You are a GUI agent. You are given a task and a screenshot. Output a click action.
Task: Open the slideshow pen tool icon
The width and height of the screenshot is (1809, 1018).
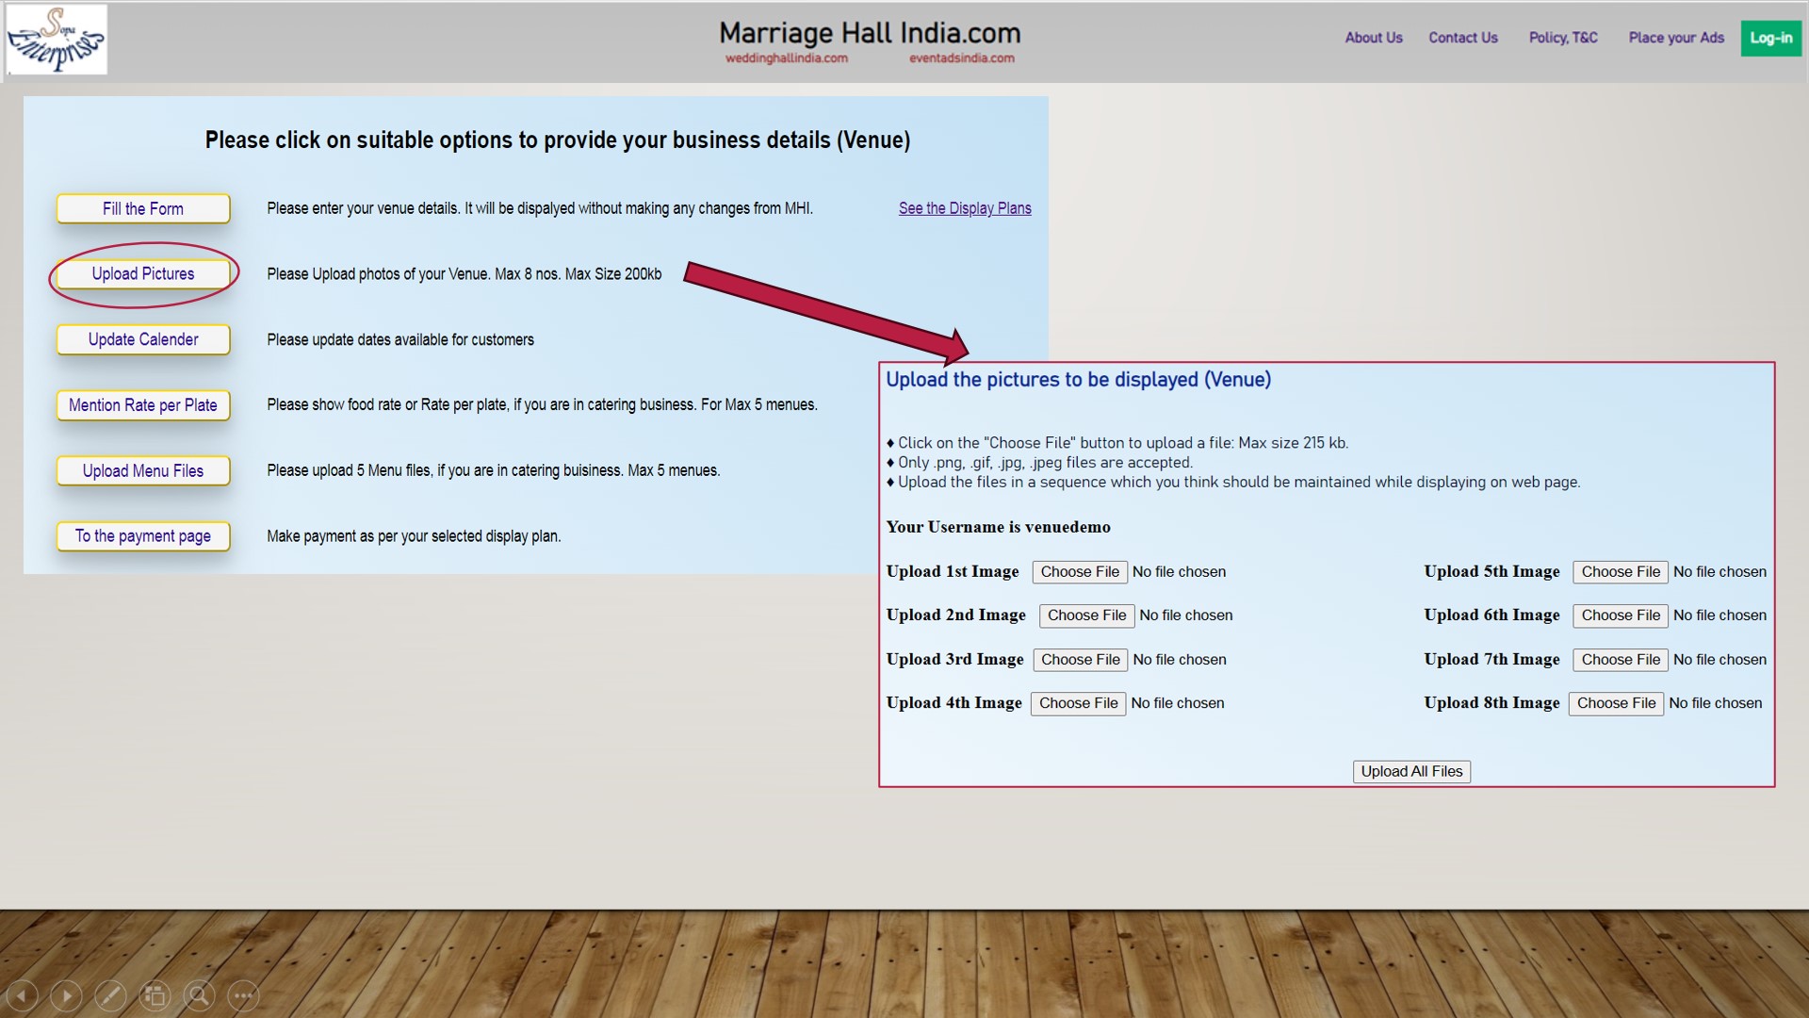[x=110, y=995]
